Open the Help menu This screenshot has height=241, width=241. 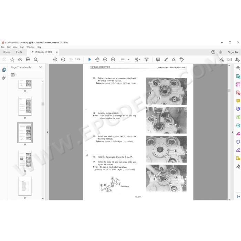click(x=39, y=47)
